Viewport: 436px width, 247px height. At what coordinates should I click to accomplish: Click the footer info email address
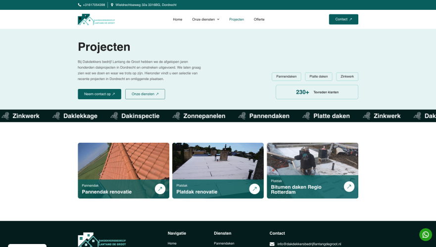(309, 244)
